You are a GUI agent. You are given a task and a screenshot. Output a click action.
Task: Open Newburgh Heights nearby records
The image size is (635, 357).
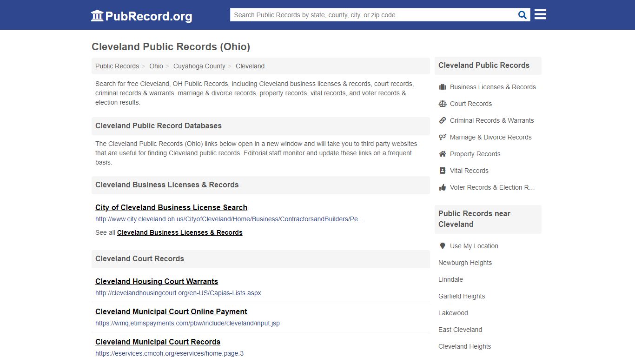(465, 263)
